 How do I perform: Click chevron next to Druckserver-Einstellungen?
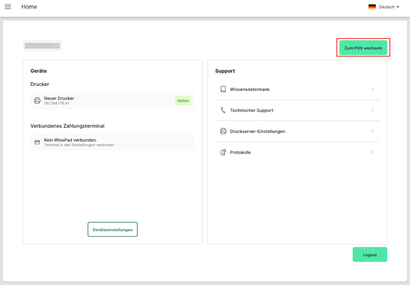372,131
